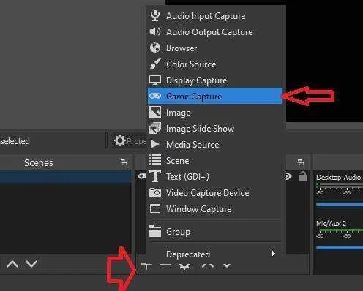This screenshot has height=291, width=363.
Task: Adjust Desktop Audio volume slider
Action: (x=340, y=205)
